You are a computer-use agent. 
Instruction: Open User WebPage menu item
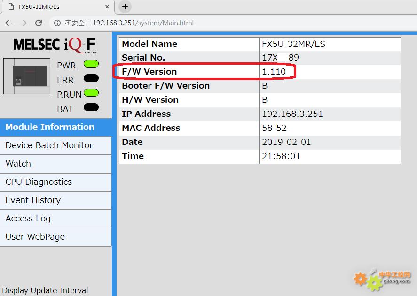tap(56, 237)
